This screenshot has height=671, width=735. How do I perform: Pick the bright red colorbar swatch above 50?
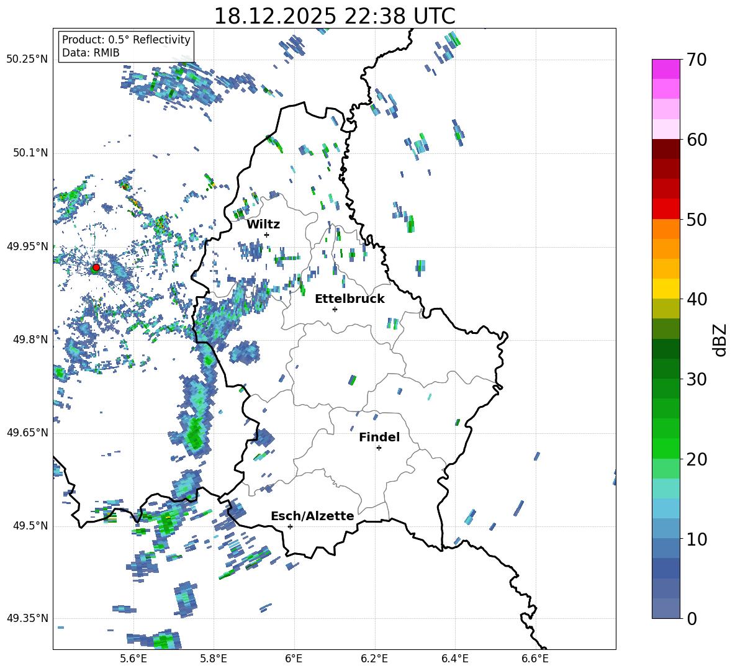point(666,209)
